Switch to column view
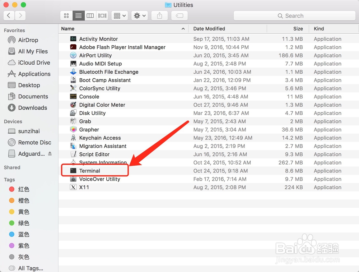Image resolution: width=359 pixels, height=272 pixels. point(90,15)
